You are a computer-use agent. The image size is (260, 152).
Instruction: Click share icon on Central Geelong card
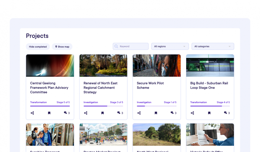[32, 113]
